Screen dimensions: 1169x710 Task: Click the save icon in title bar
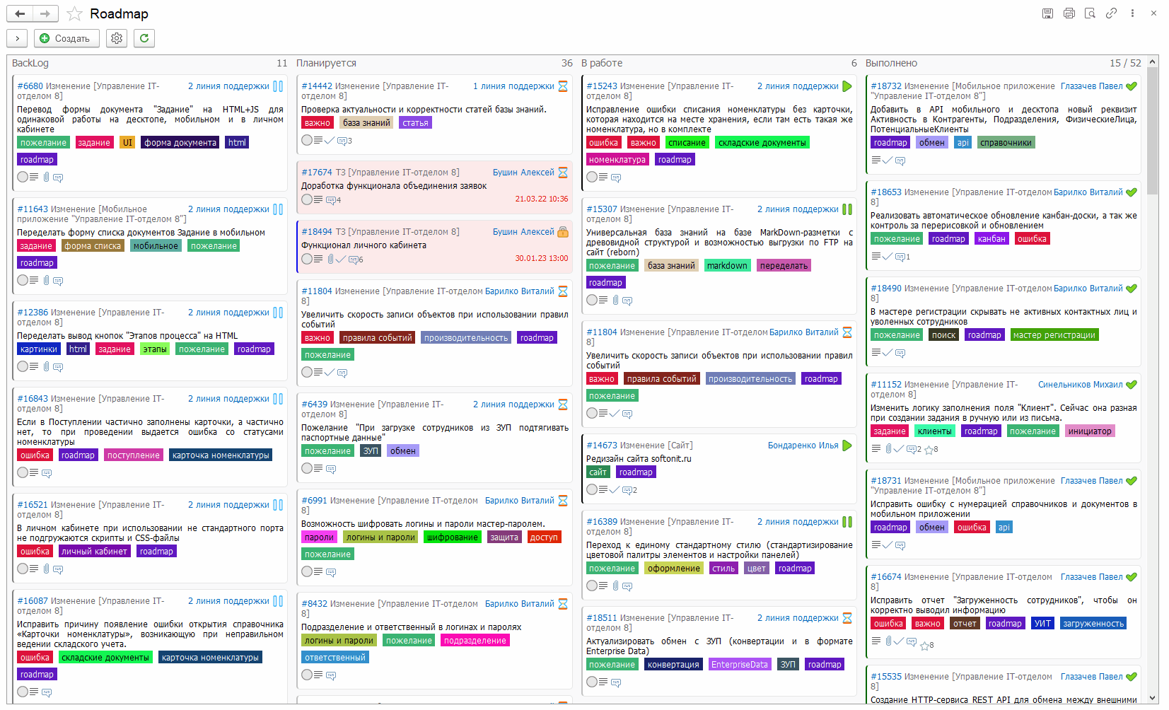tap(1047, 13)
